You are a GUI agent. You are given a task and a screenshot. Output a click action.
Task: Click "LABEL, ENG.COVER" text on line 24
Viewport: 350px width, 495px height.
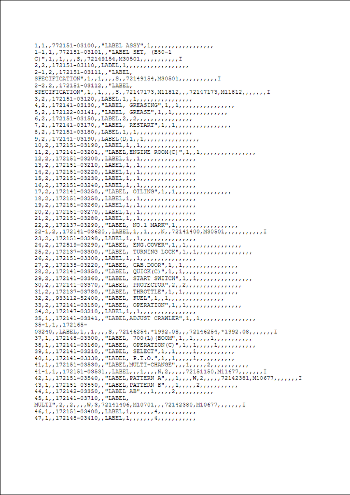click(139, 245)
